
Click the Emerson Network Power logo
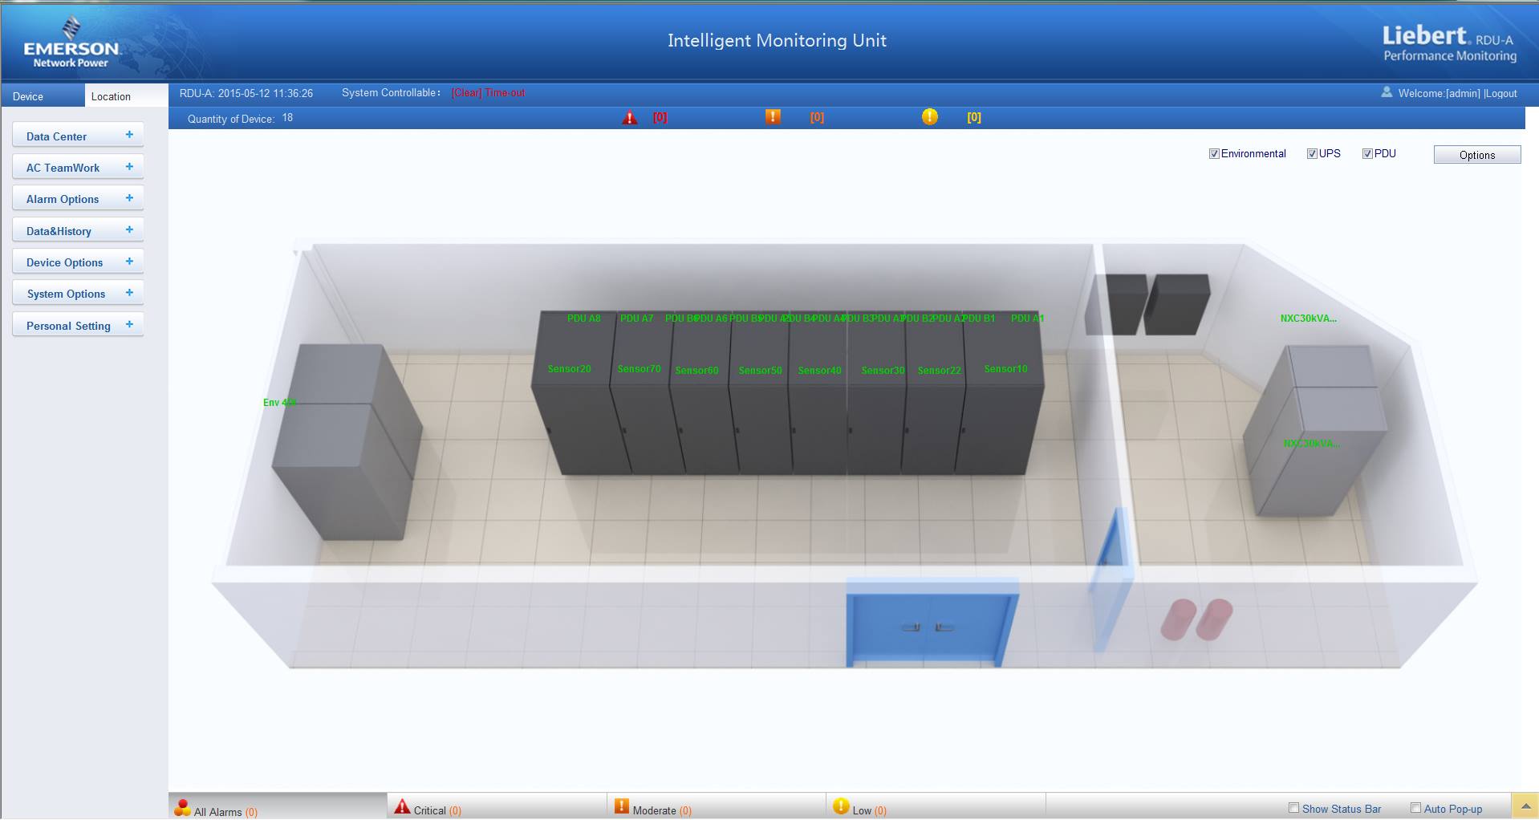pos(71,43)
